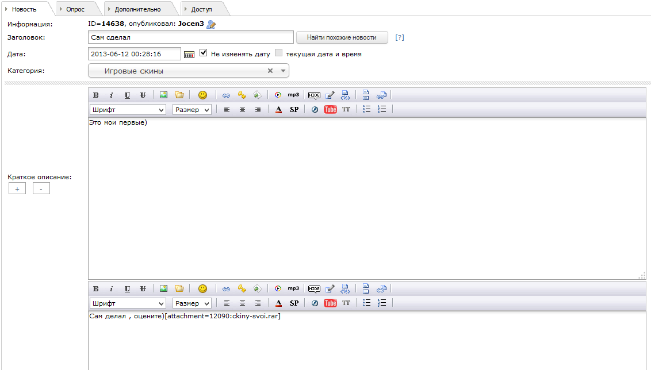Click the mp3 icon in the lower toolbar
The image size is (651, 370).
(293, 288)
